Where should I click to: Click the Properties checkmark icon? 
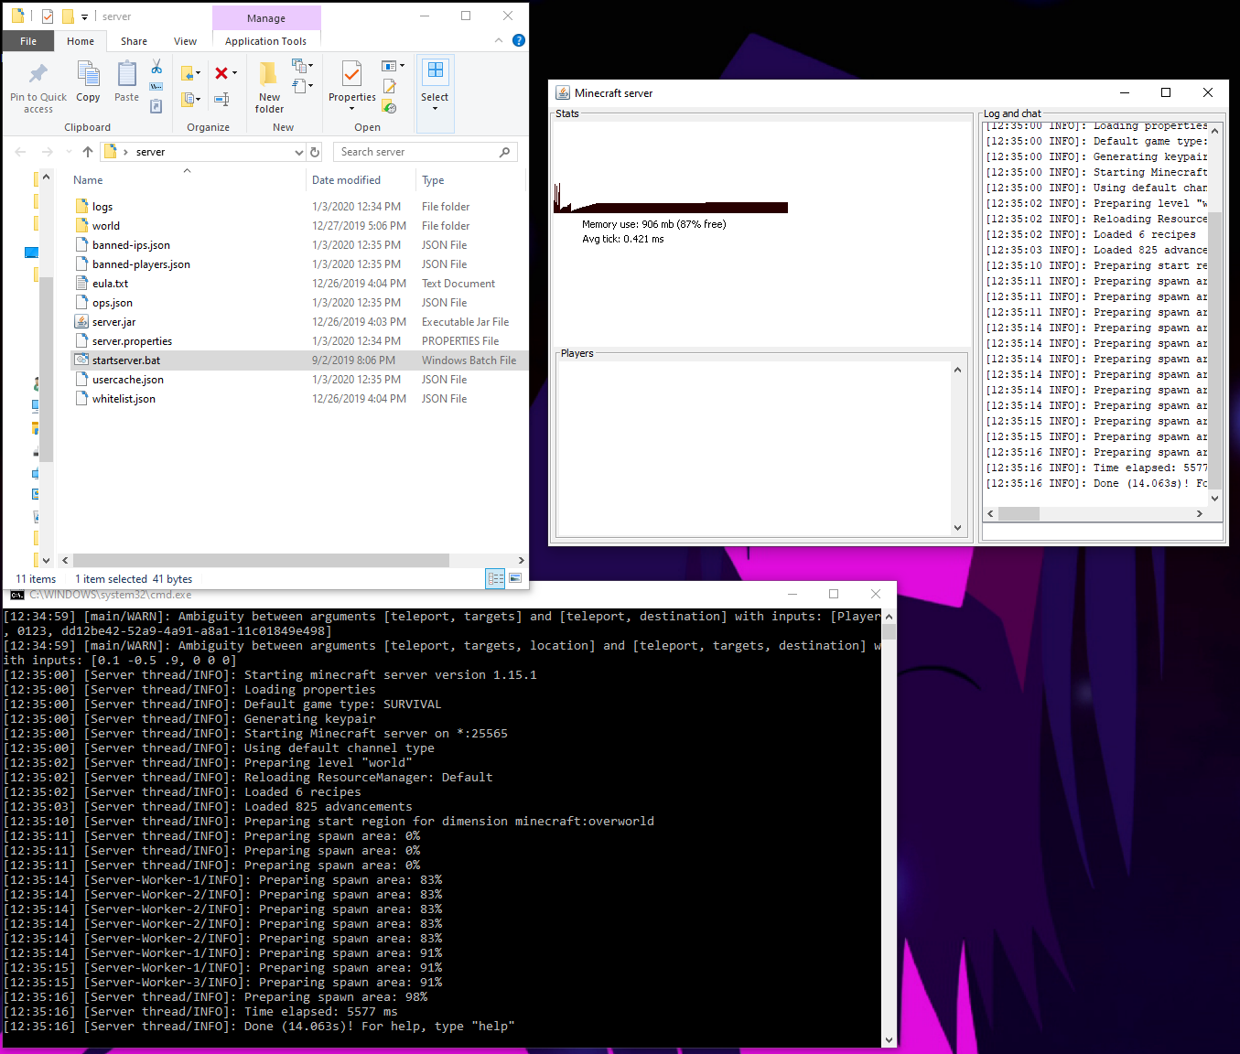351,74
